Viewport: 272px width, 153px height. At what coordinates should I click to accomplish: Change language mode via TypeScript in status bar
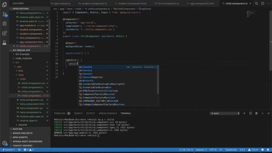tap(231, 150)
